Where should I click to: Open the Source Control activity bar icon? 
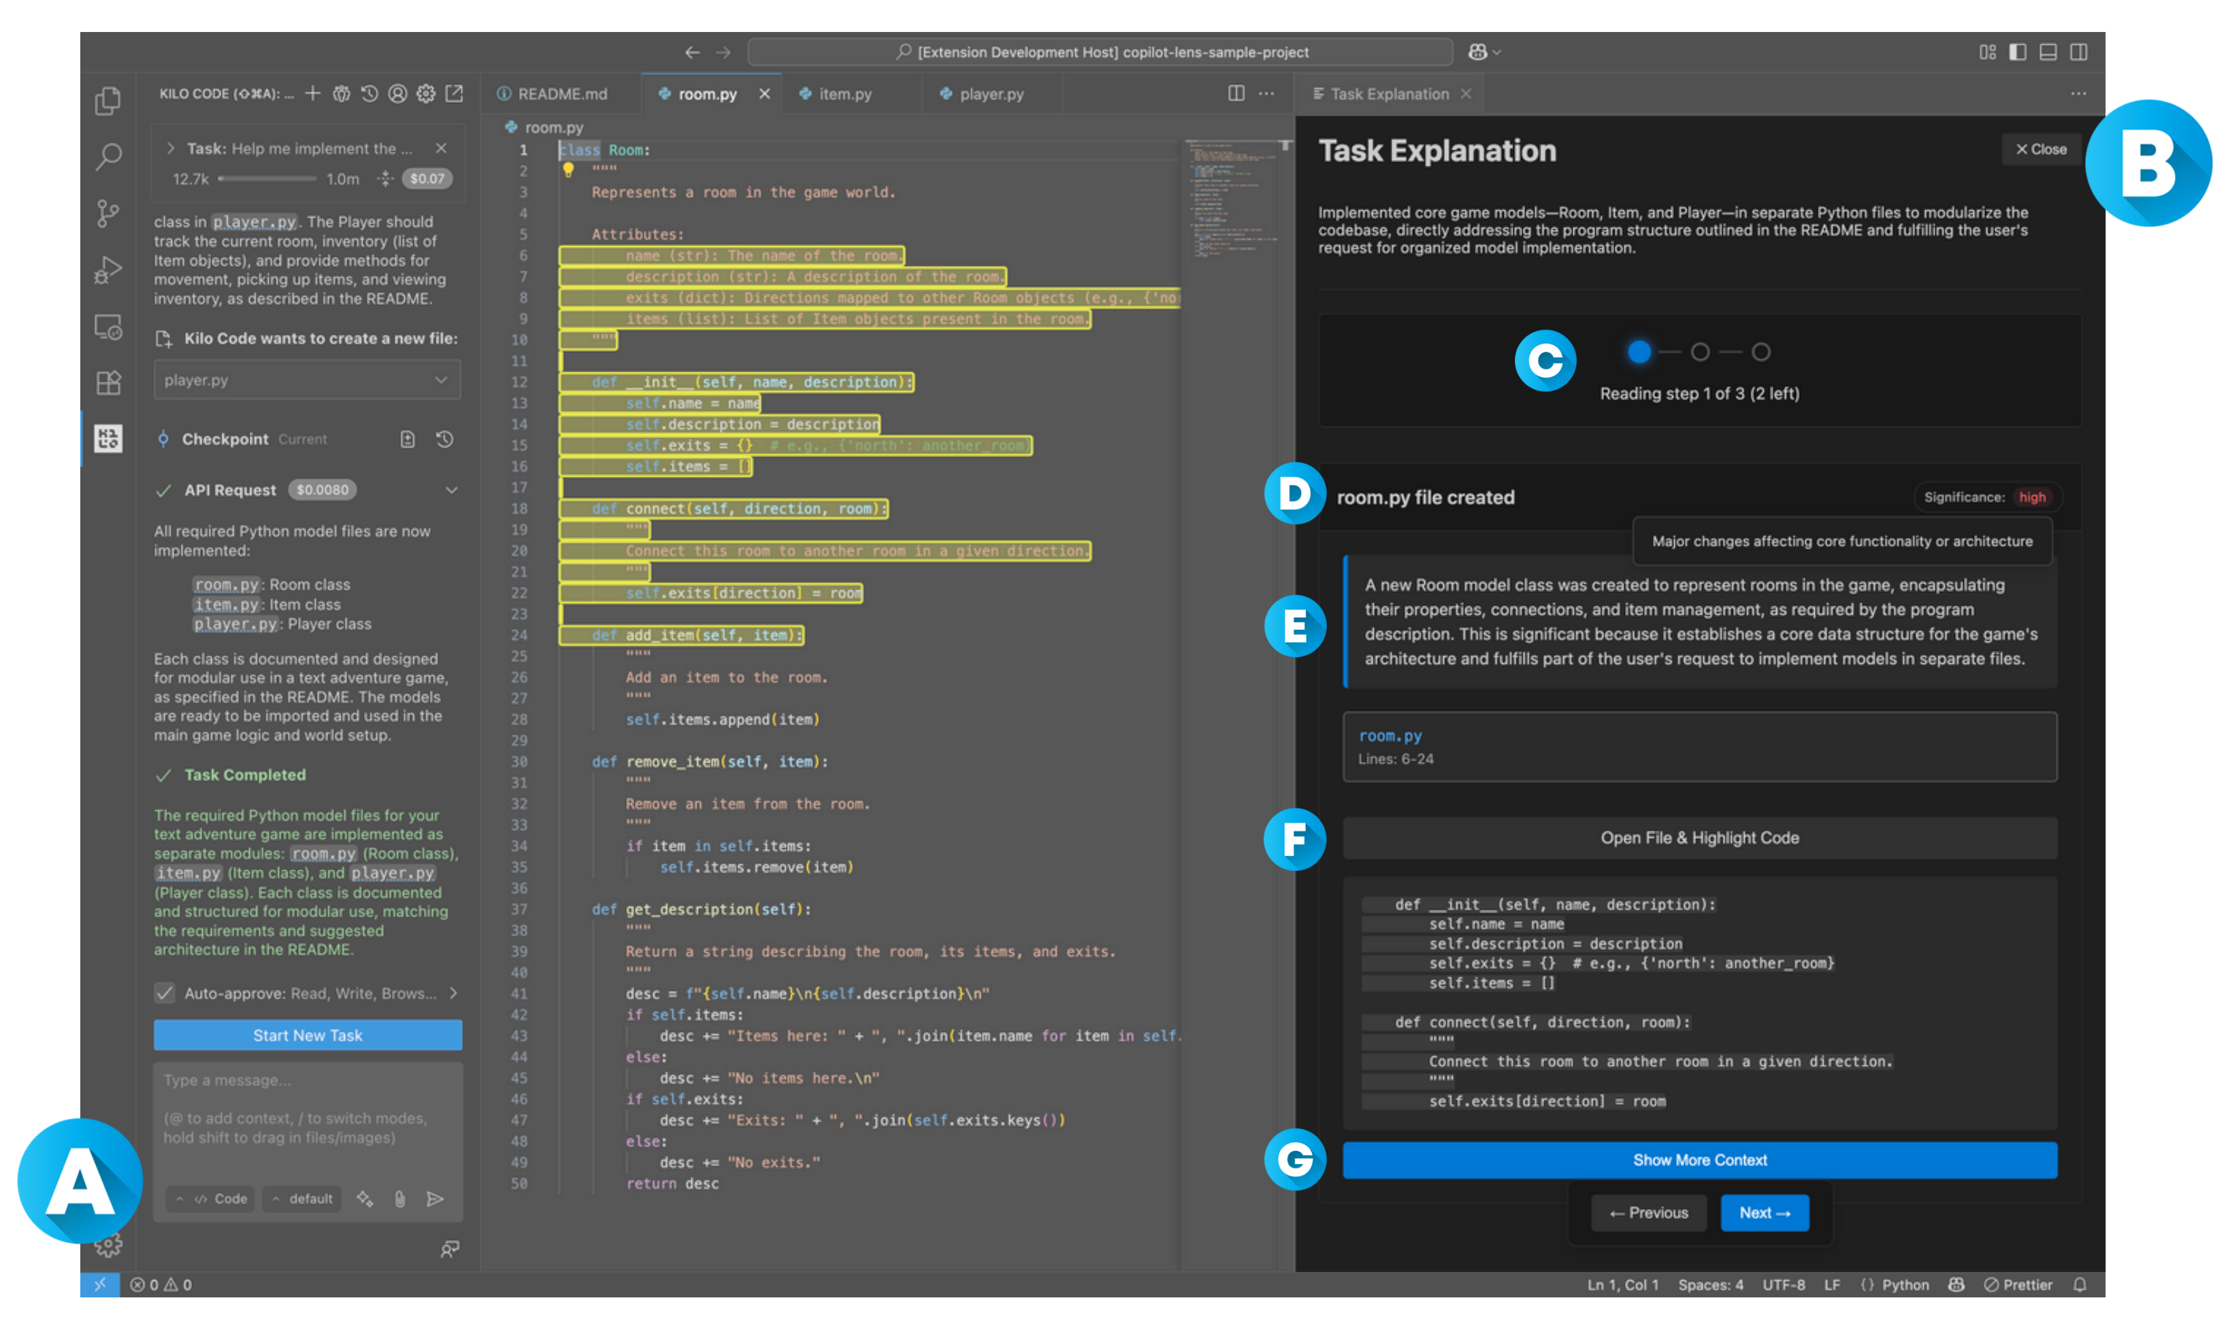coord(108,214)
